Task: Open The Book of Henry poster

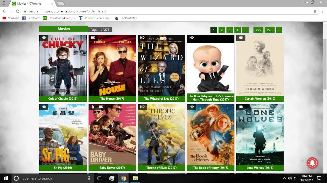Action: point(211,134)
